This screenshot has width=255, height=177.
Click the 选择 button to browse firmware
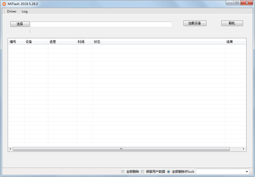pos(20,24)
